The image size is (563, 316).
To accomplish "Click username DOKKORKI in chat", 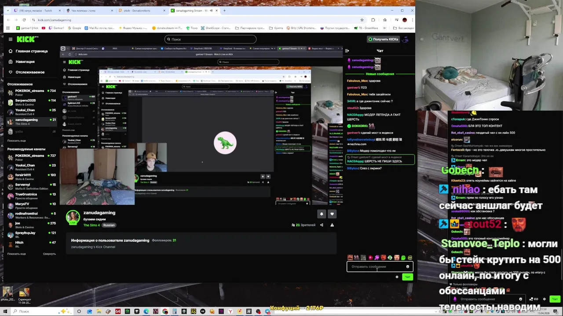I will click(359, 126).
